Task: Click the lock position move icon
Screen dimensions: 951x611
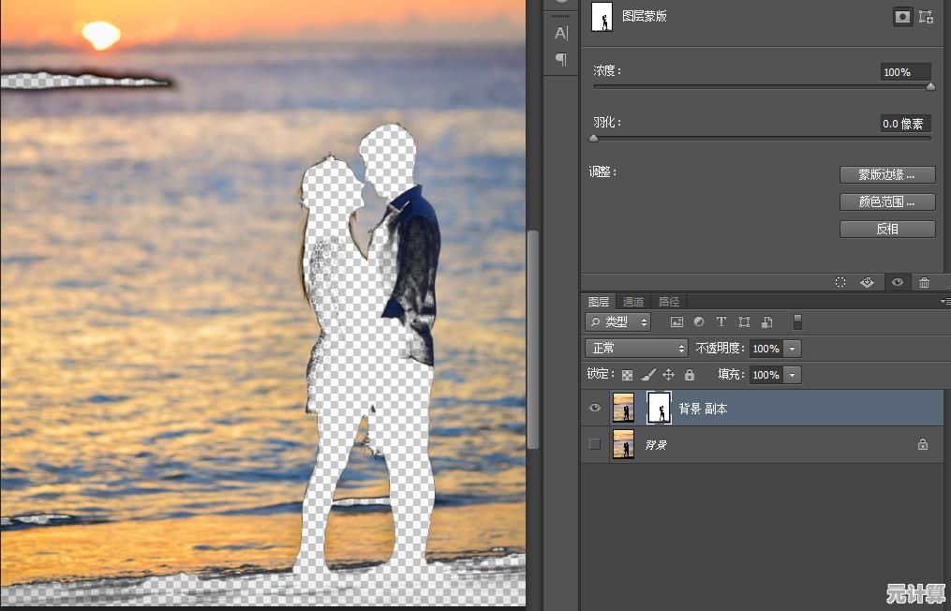Action: click(x=668, y=375)
